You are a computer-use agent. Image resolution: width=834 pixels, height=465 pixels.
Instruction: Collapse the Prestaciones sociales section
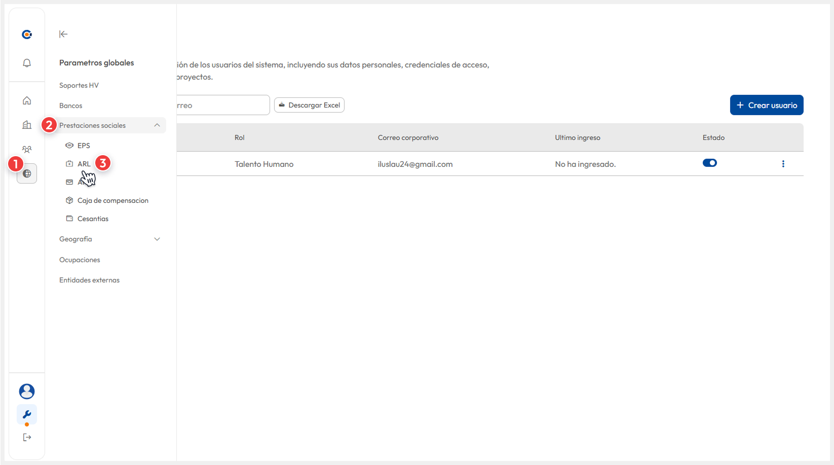[157, 125]
